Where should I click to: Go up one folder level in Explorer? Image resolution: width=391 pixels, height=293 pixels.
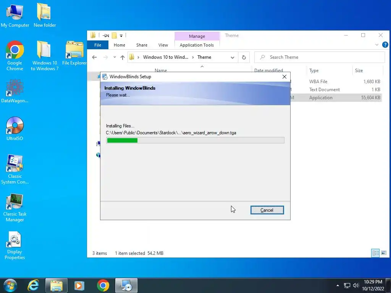coord(123,57)
